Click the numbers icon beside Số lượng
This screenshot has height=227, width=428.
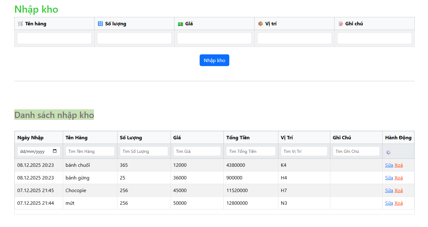point(100,24)
